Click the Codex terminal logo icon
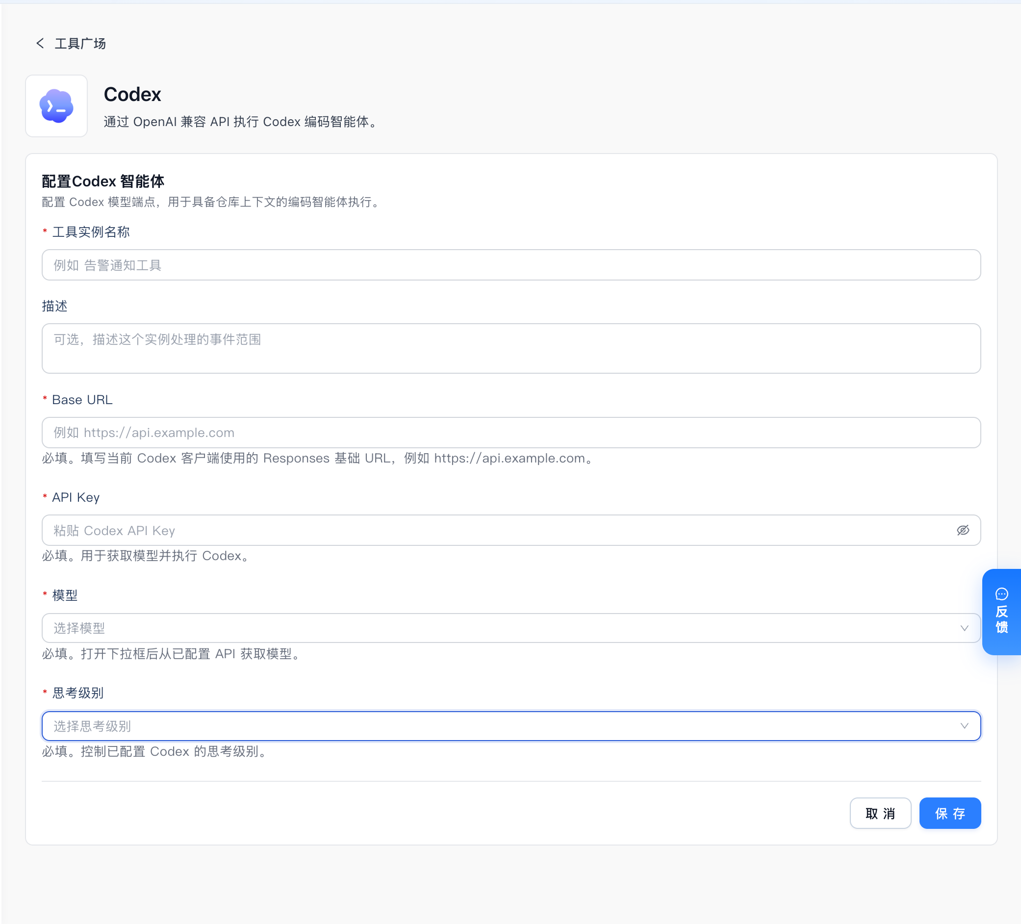1021x924 pixels. click(x=56, y=106)
